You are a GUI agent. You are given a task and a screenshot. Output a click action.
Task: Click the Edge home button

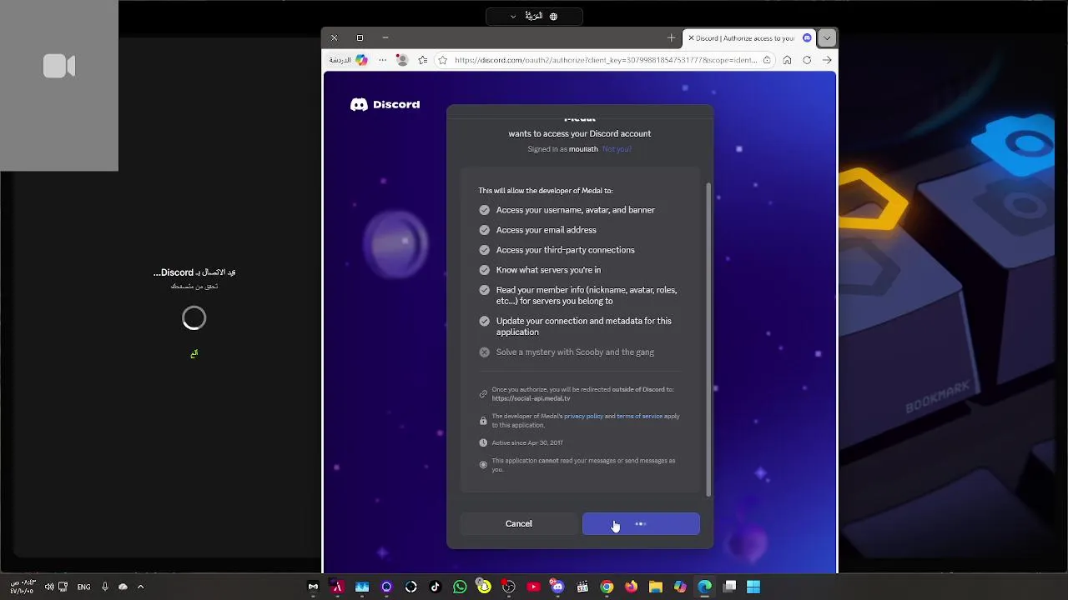click(787, 60)
